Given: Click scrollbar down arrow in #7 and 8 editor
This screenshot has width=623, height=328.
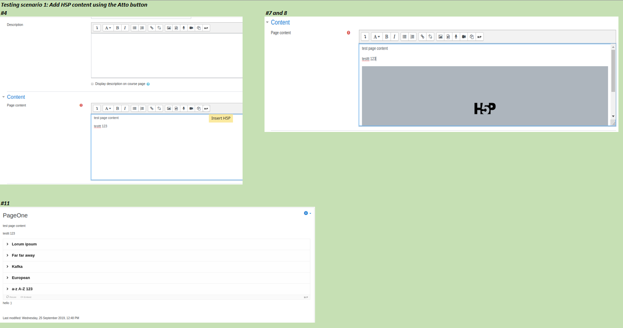Looking at the screenshot, I should point(613,117).
